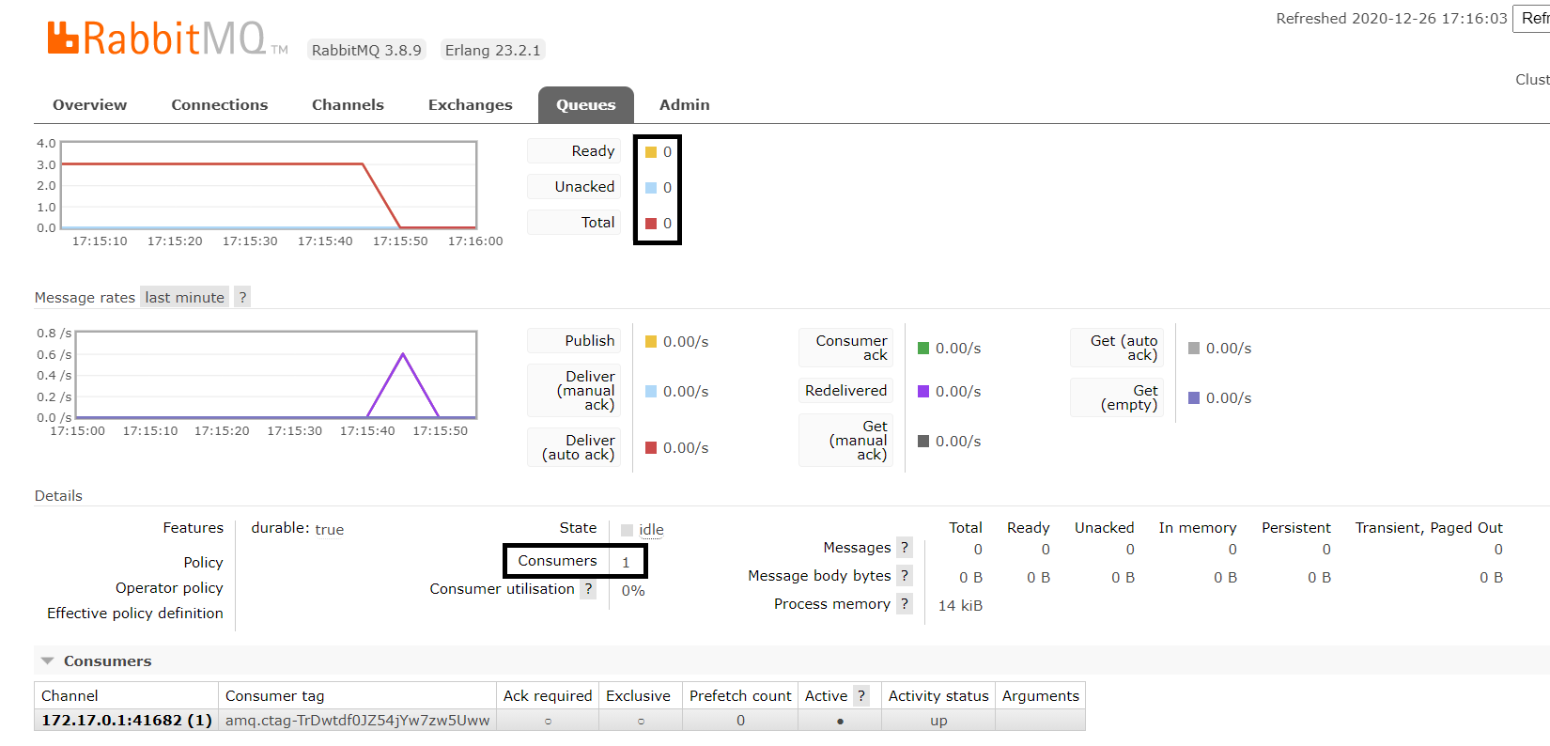
Task: Click the Active dot in consumer row
Action: [840, 721]
